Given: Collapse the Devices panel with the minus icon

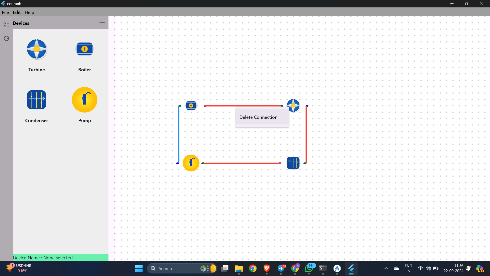Looking at the screenshot, I should click(102, 22).
